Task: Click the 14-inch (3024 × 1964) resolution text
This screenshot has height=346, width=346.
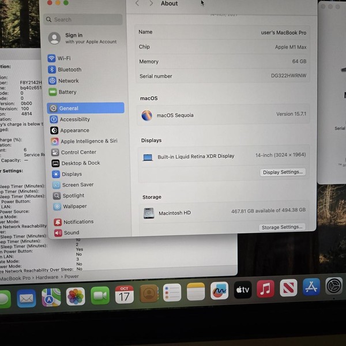Action: [x=280, y=155]
